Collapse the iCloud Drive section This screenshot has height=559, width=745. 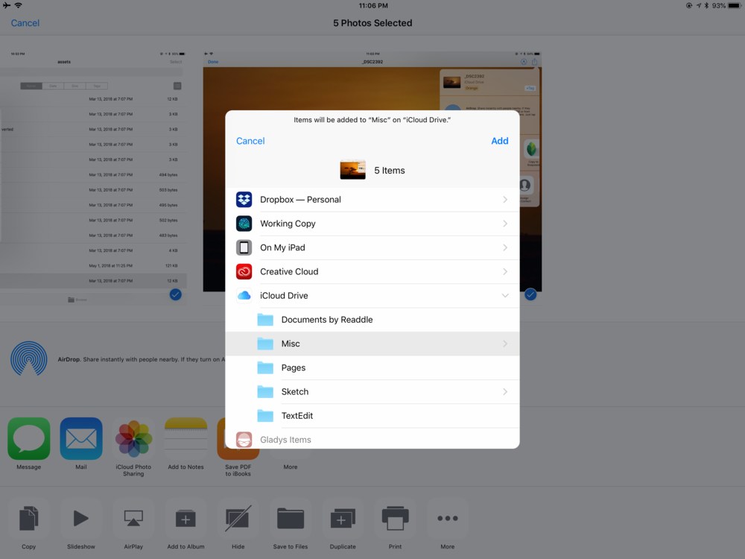click(505, 296)
